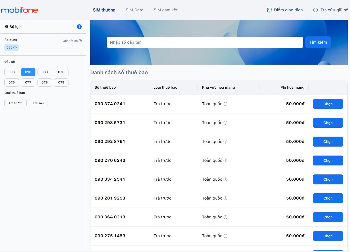The height and width of the screenshot is (252, 350).
Task: Click the filter count badge showing 1
Action: tap(79, 26)
